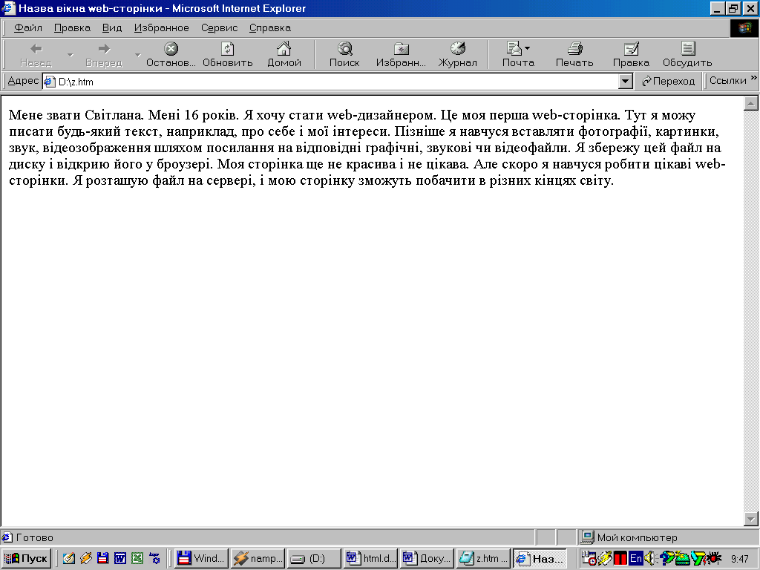Switch to (D:) drive taskbar window
Screen dimensions: 760x570
[x=314, y=558]
